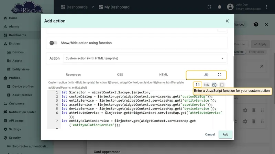
Task: Click the Security shield icon
Action: pyautogui.click(x=5, y=138)
